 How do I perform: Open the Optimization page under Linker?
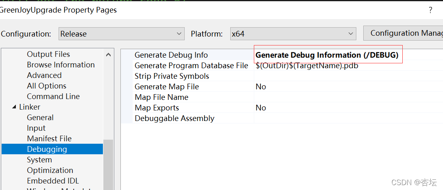click(x=50, y=170)
